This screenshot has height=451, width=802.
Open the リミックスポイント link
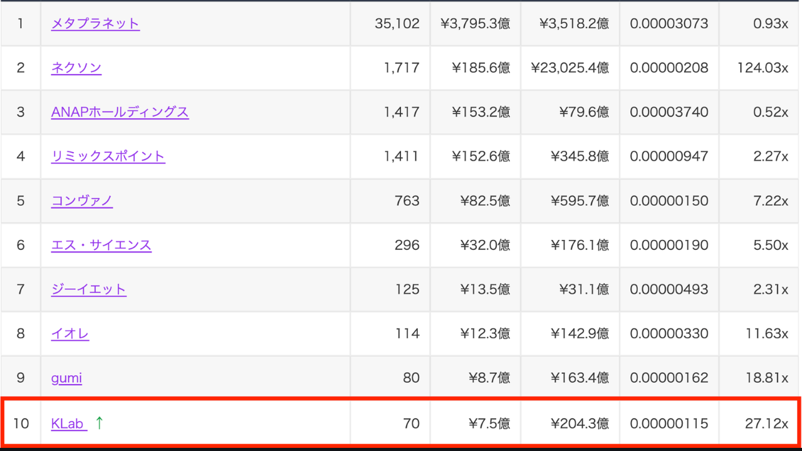pos(108,157)
